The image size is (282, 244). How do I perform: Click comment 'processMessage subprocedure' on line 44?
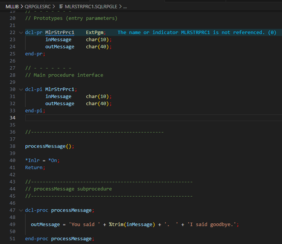[x=73, y=189]
